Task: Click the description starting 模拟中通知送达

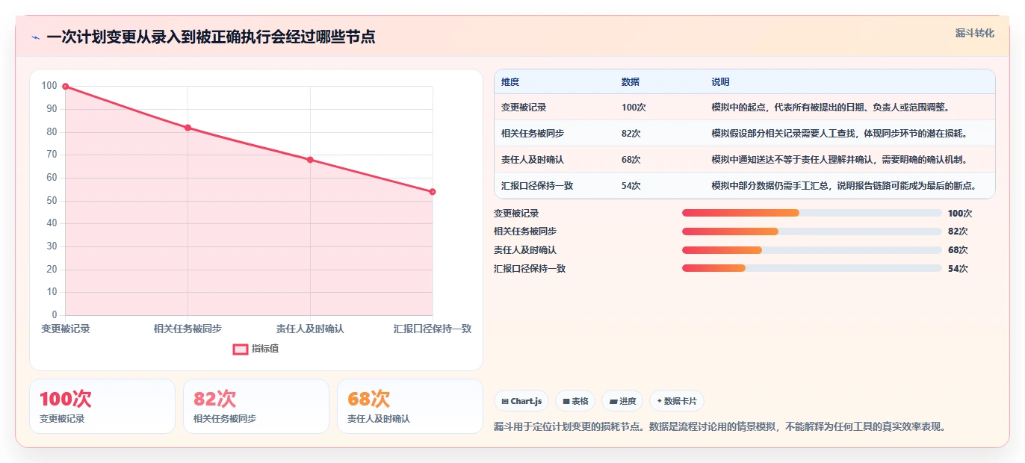Action: tap(841, 160)
